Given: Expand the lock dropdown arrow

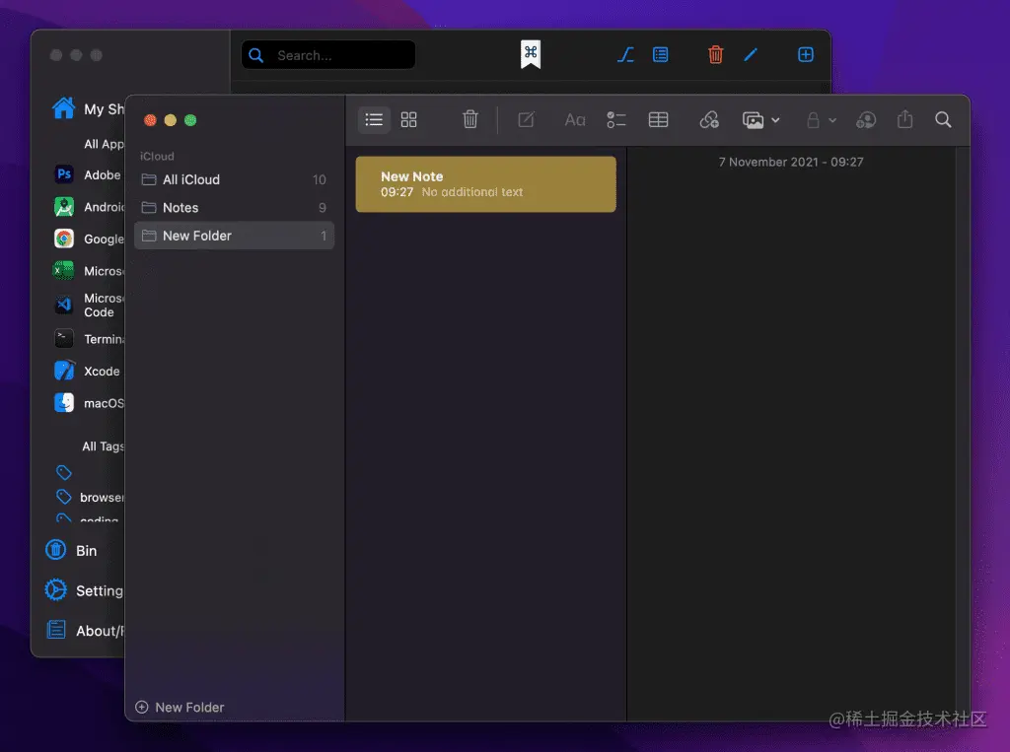Looking at the screenshot, I should [x=832, y=120].
